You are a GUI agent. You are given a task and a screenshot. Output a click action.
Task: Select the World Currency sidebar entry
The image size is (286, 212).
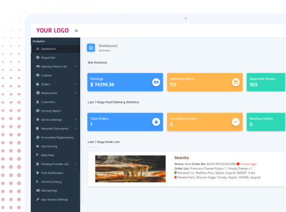(x=55, y=182)
